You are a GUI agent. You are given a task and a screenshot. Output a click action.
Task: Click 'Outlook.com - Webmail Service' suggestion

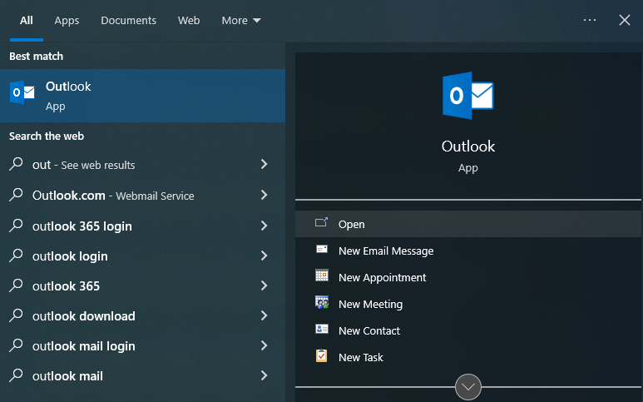[113, 196]
